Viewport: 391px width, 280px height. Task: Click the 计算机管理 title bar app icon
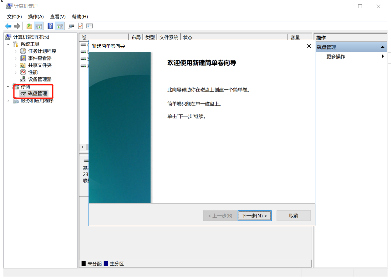click(x=9, y=6)
